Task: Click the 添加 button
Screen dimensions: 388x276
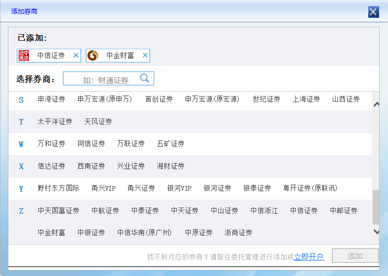Action: 355,256
